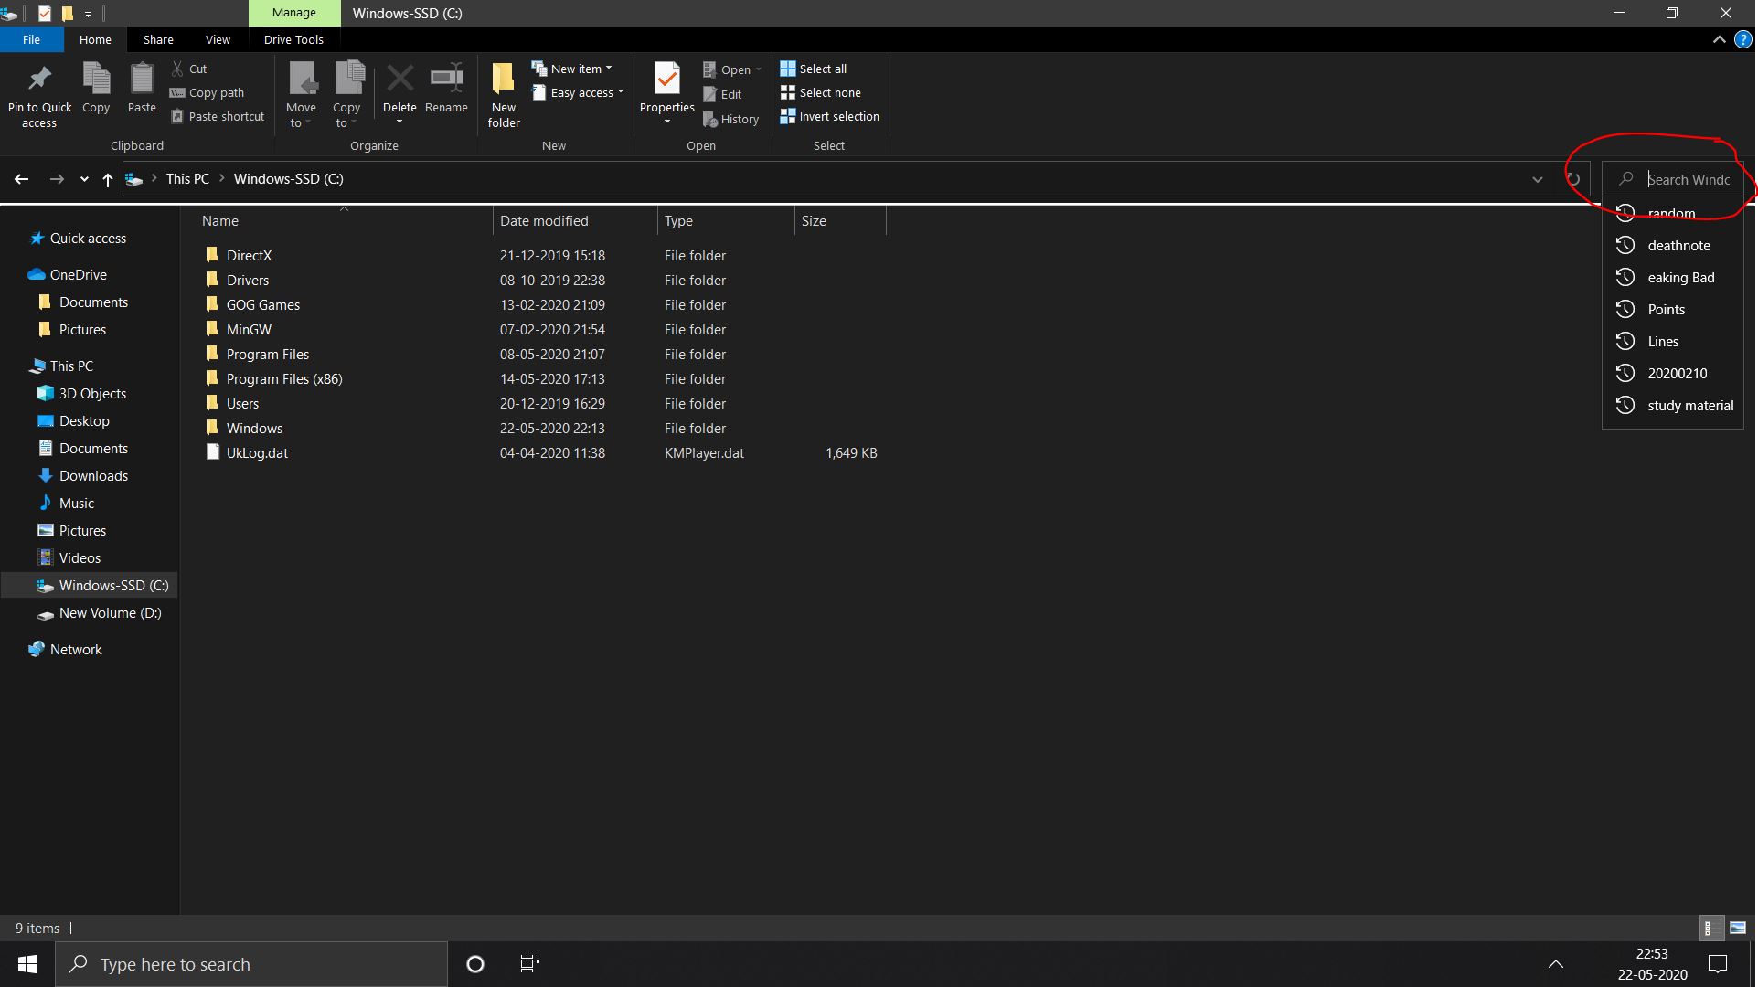The width and height of the screenshot is (1758, 987).
Task: Click the Manage contextual tab
Action: (293, 13)
